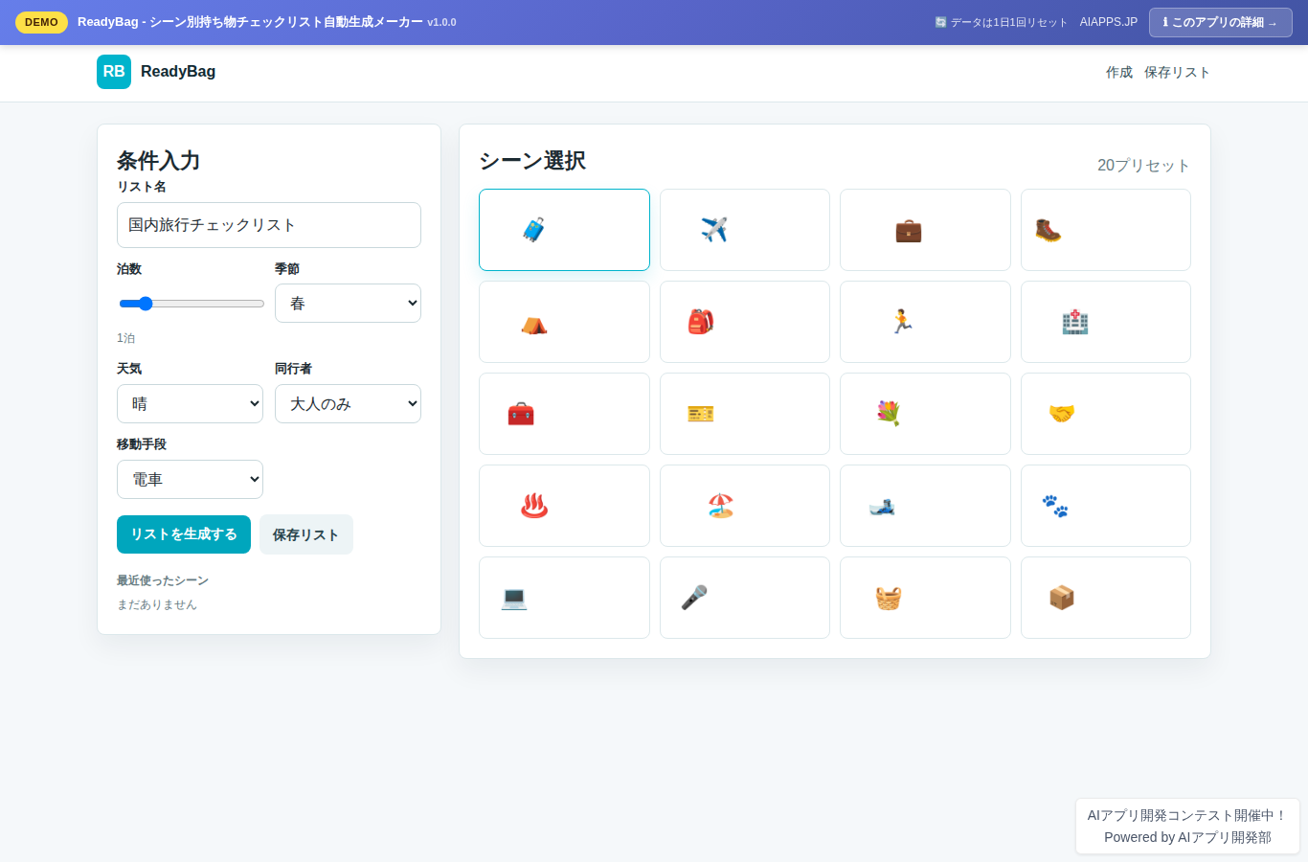The height and width of the screenshot is (862, 1308).
Task: Click the 20プリセット label
Action: [x=1144, y=165]
